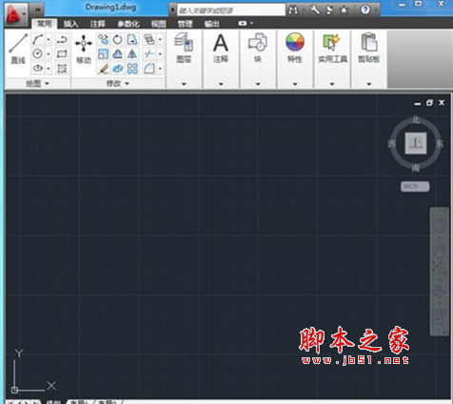Click the Top (上) face of ViewCube
Screen dimensions: 453x404
click(x=416, y=143)
